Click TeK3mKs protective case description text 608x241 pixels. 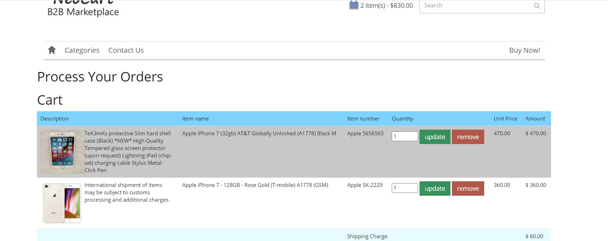coord(128,152)
